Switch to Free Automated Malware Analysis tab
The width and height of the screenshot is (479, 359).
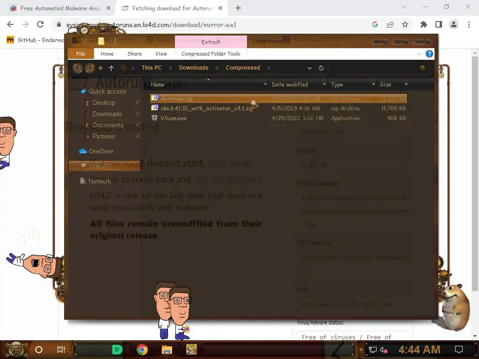pos(59,8)
